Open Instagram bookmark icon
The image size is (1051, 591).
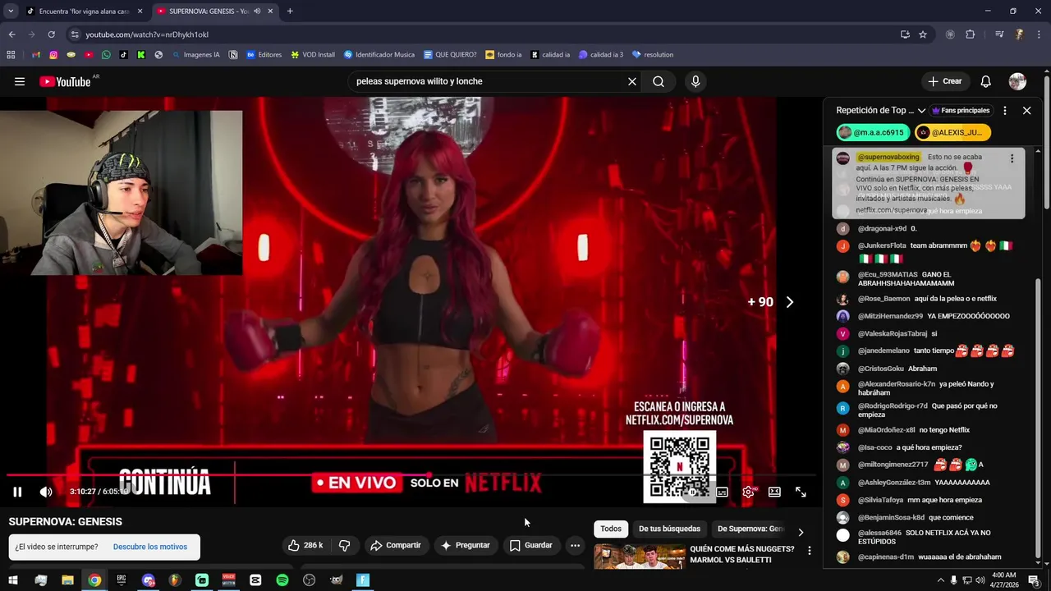point(53,55)
